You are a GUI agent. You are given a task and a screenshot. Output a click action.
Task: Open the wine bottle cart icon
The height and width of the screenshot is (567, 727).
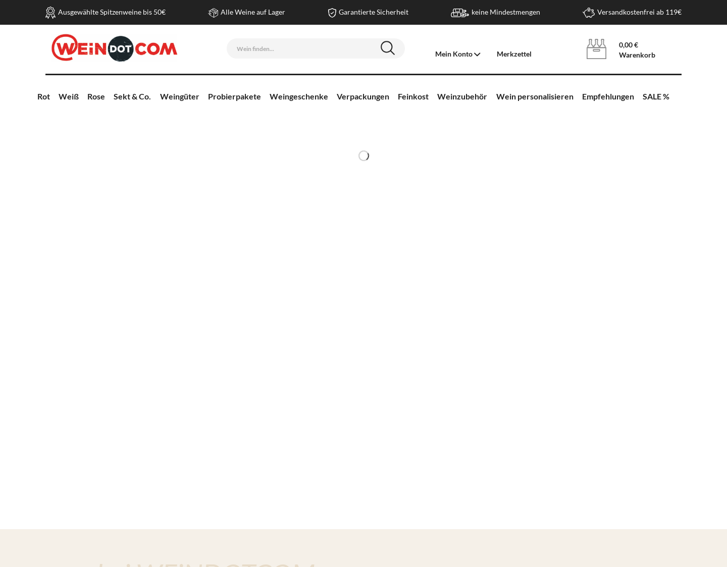[x=596, y=49]
